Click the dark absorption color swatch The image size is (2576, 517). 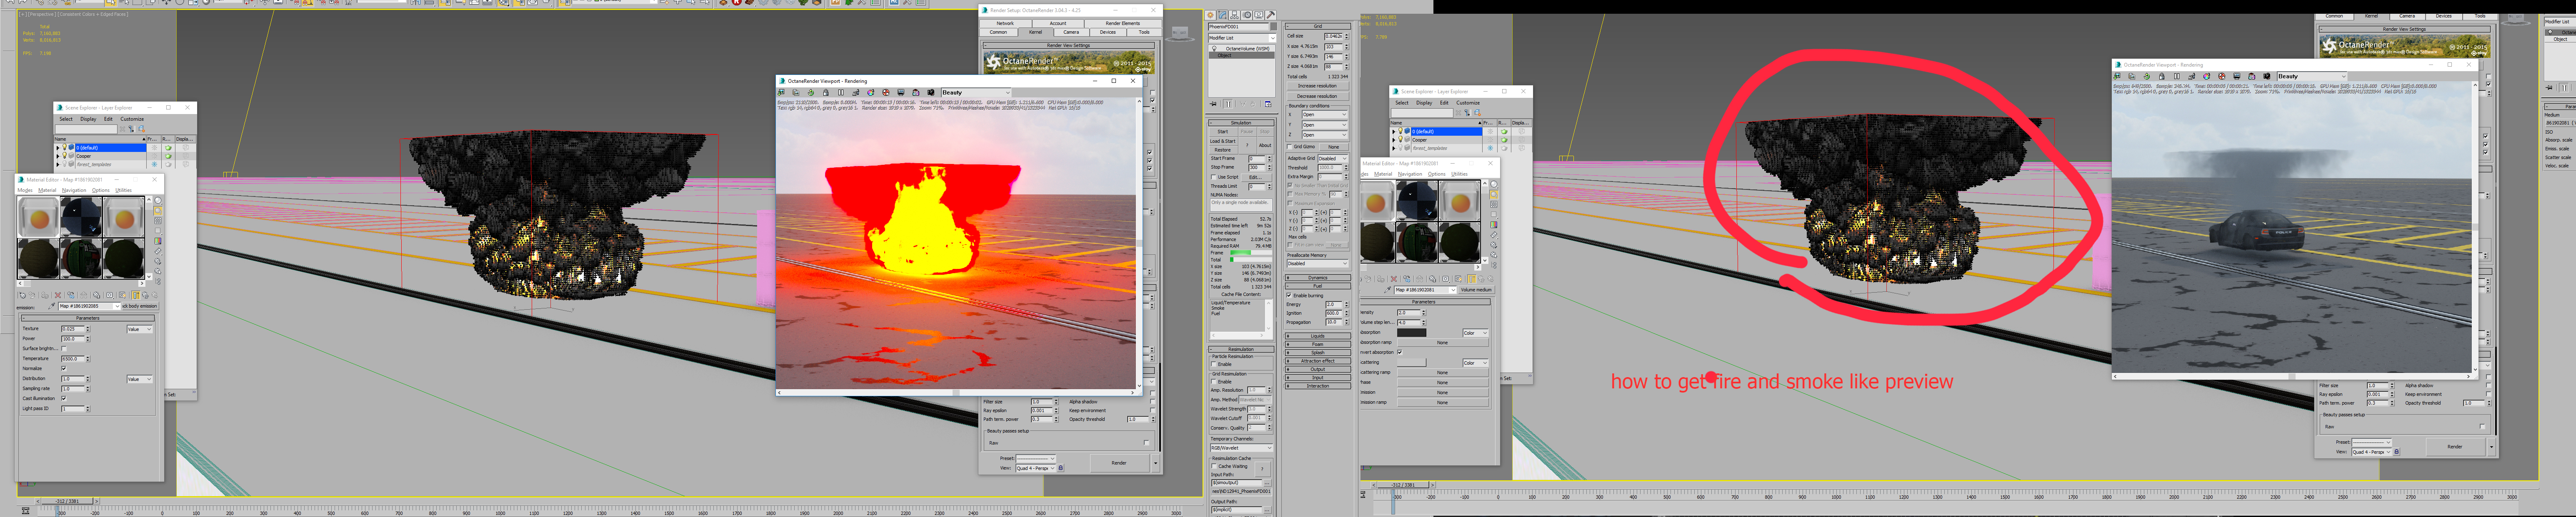1412,332
